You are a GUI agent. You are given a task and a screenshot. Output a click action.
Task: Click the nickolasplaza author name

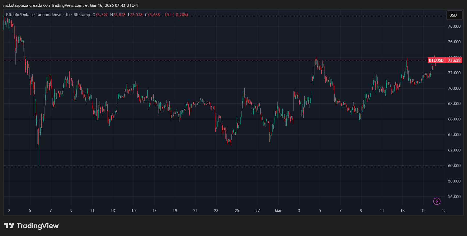pos(16,5)
